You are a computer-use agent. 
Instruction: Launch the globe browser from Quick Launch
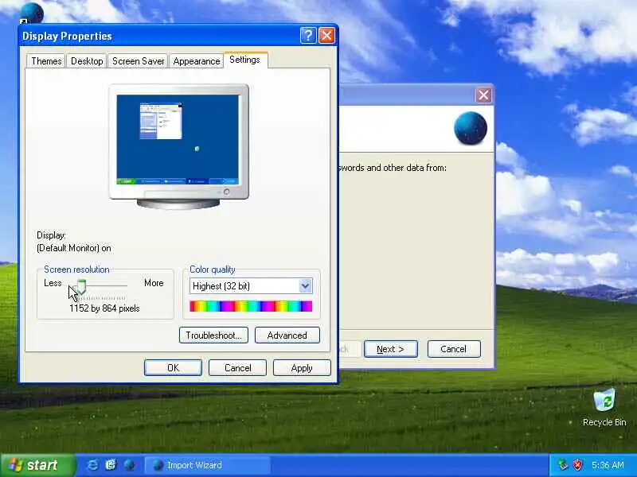(x=130, y=465)
